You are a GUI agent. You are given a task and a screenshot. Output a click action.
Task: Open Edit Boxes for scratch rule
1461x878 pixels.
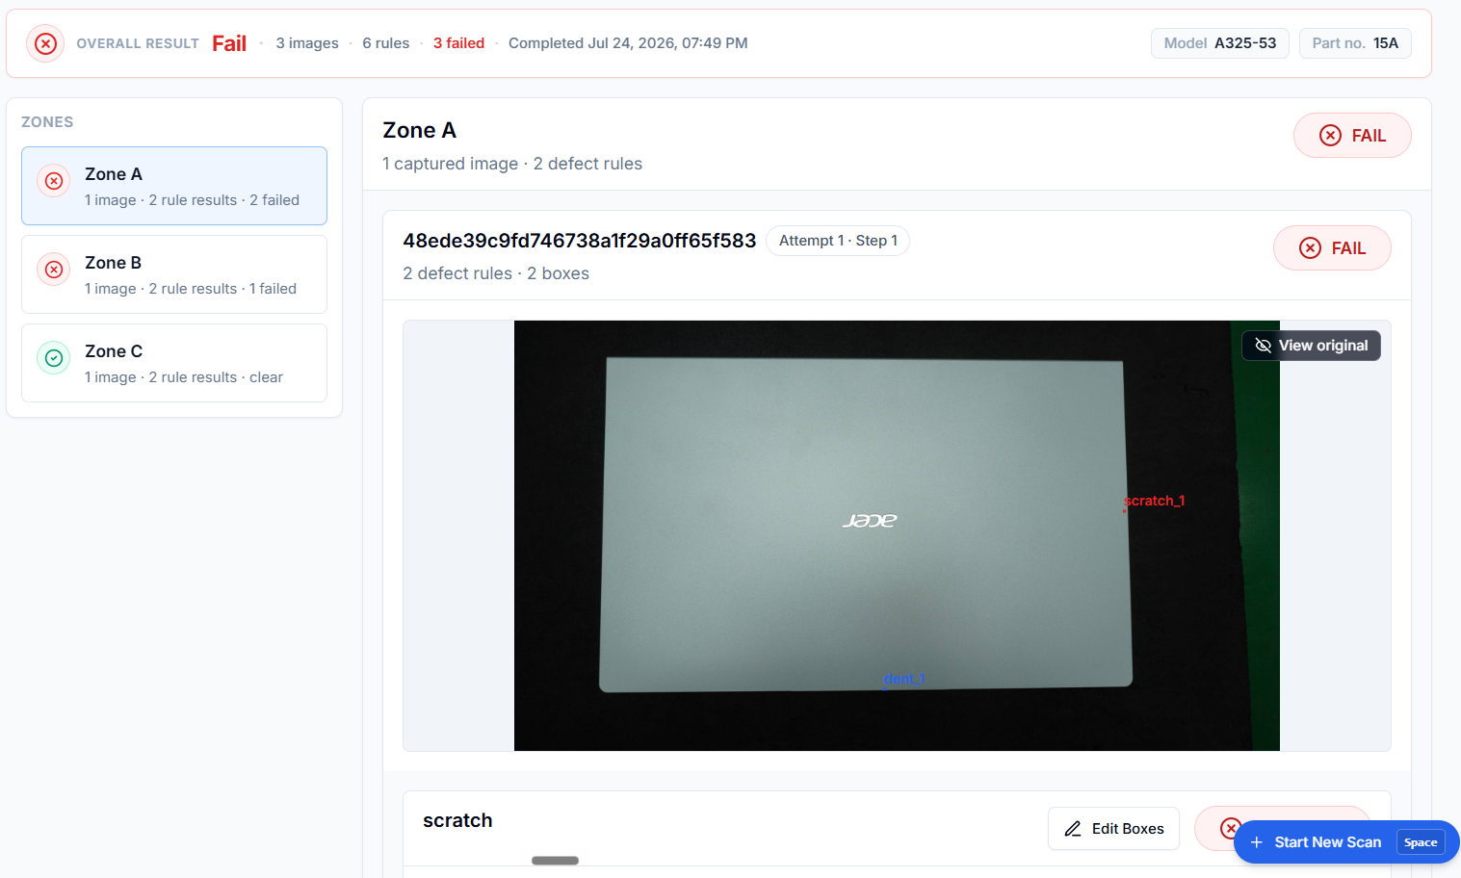(x=1113, y=829)
